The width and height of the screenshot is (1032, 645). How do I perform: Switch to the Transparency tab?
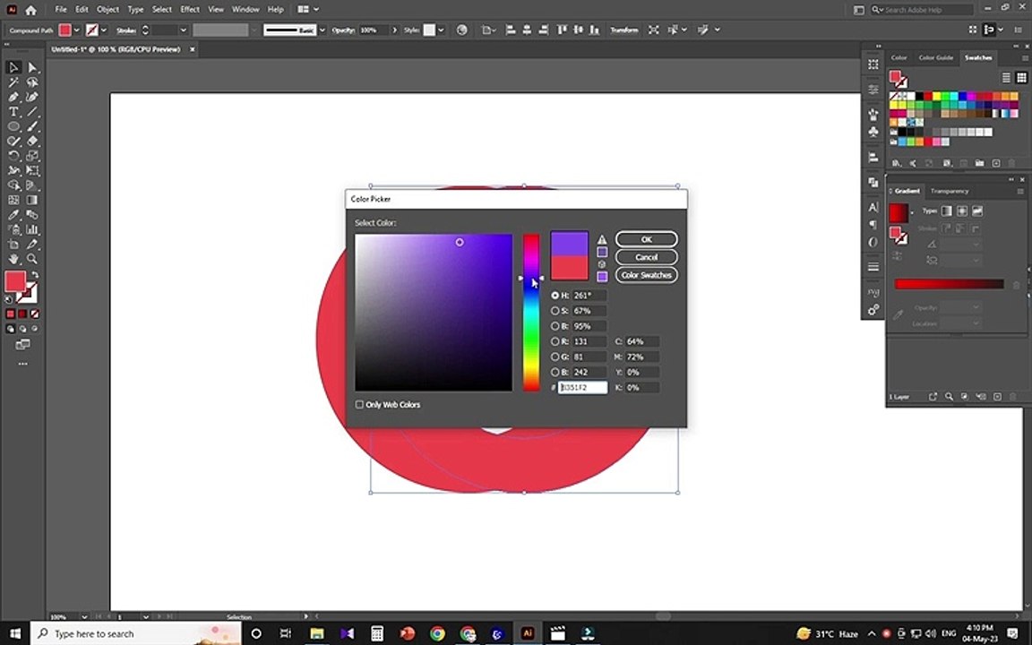coord(949,191)
